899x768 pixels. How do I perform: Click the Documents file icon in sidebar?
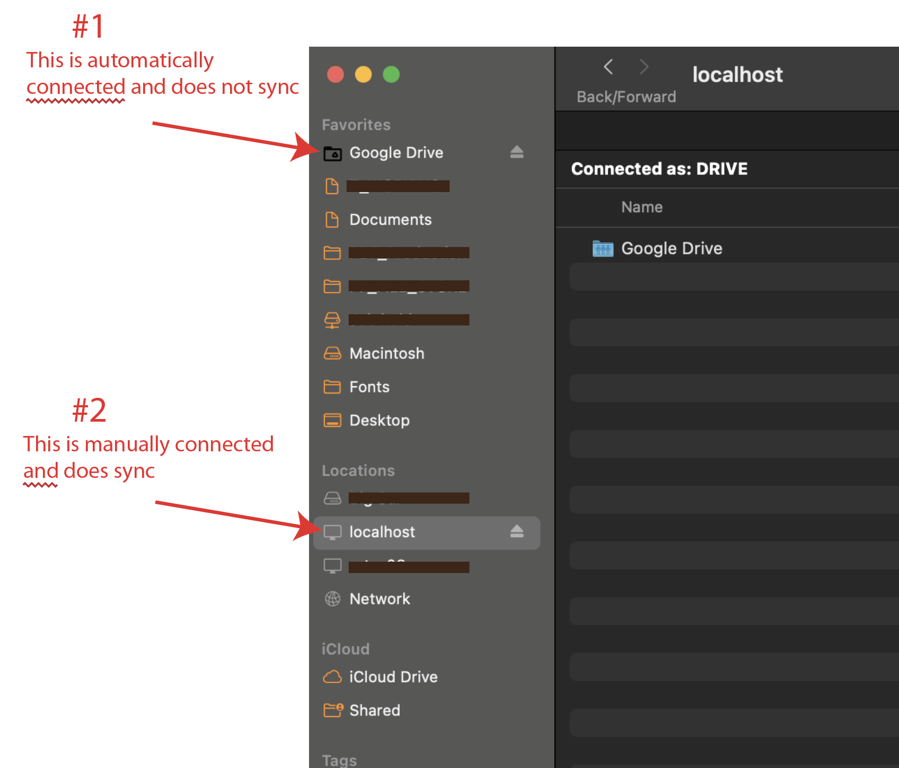pos(332,220)
